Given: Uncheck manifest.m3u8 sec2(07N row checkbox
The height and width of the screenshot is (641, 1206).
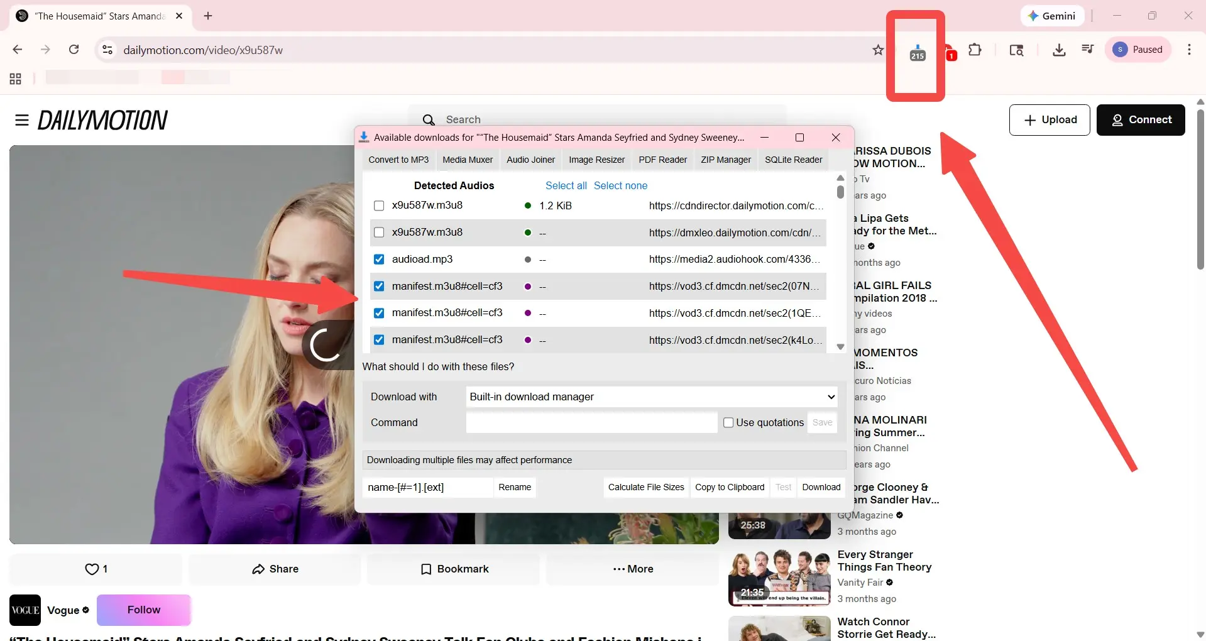Looking at the screenshot, I should (x=379, y=287).
